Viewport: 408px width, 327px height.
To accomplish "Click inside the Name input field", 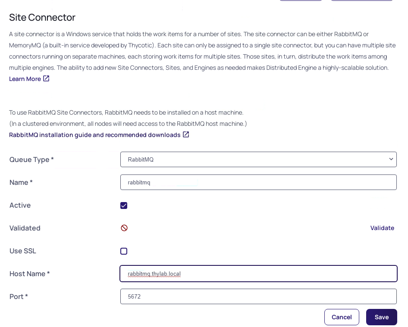I will click(x=258, y=182).
